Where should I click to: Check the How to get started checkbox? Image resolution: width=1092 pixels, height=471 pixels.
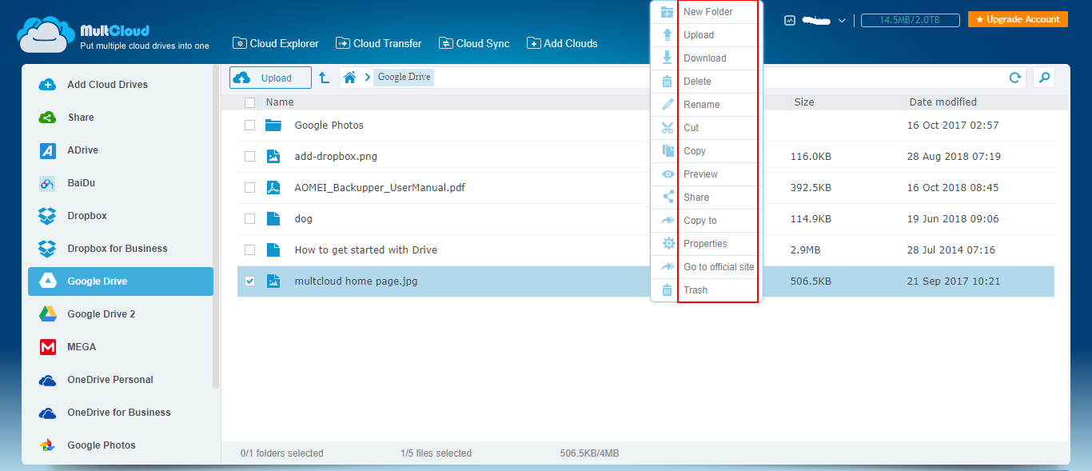click(250, 250)
